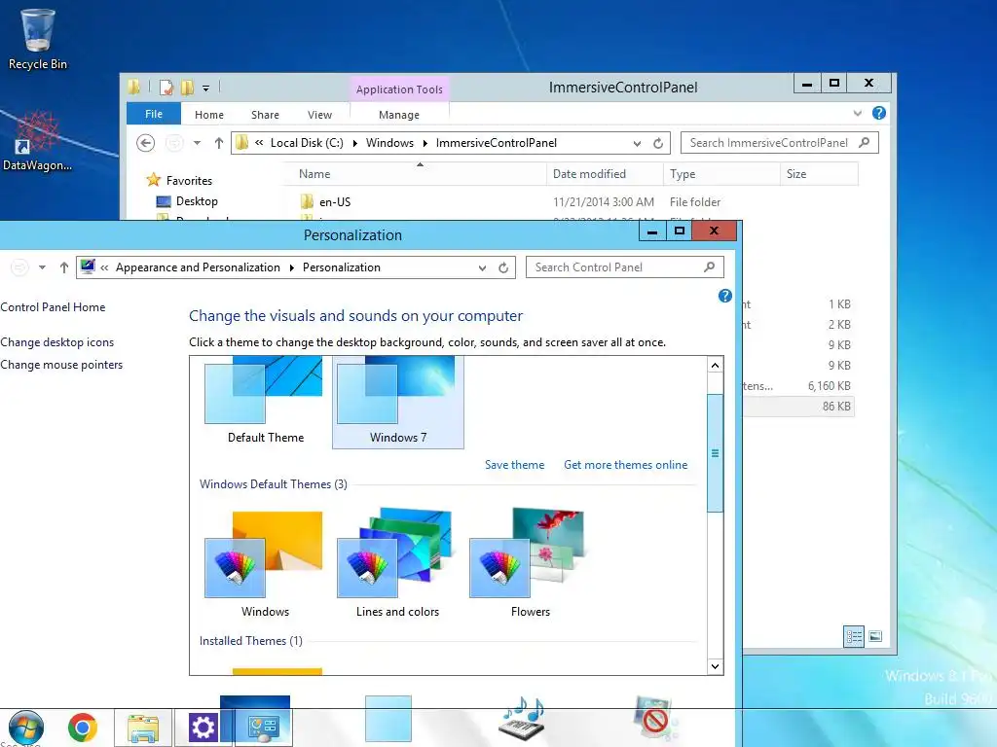Expand arrow after Local Disk (C:) breadcrumb

pyautogui.click(x=354, y=144)
